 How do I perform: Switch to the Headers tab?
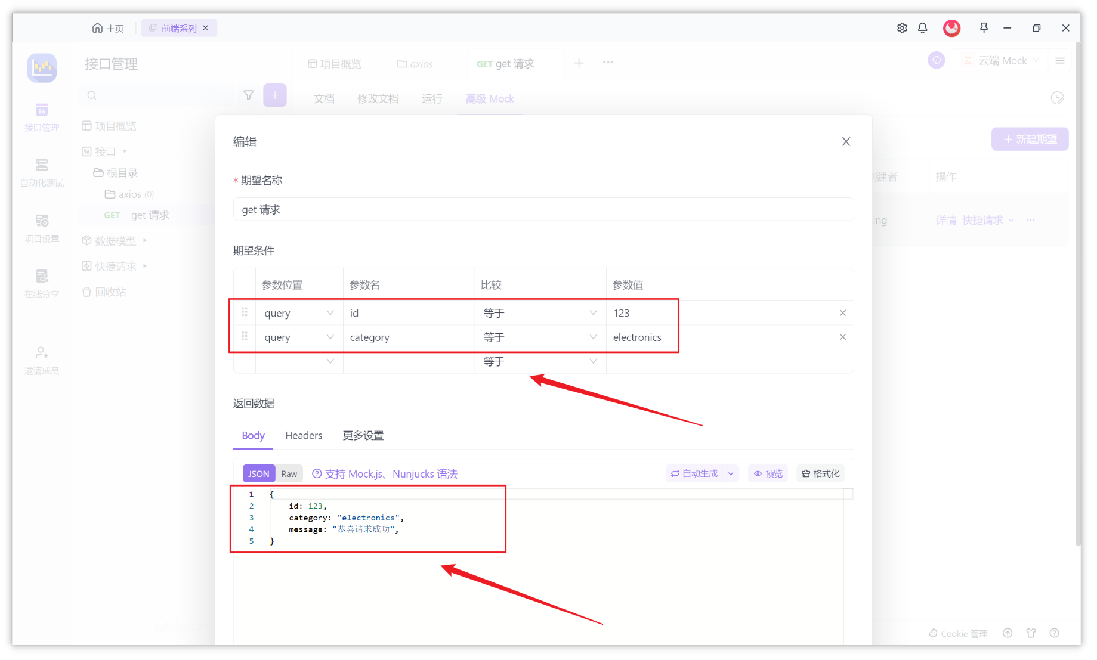[x=304, y=435]
